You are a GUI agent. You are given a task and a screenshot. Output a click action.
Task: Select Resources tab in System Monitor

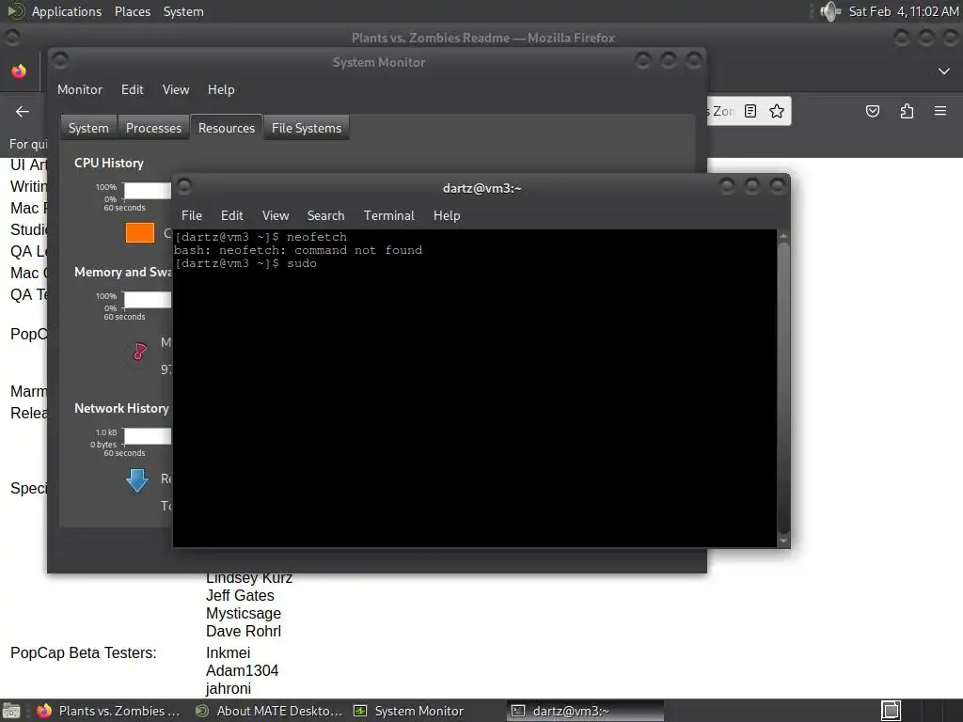point(227,128)
